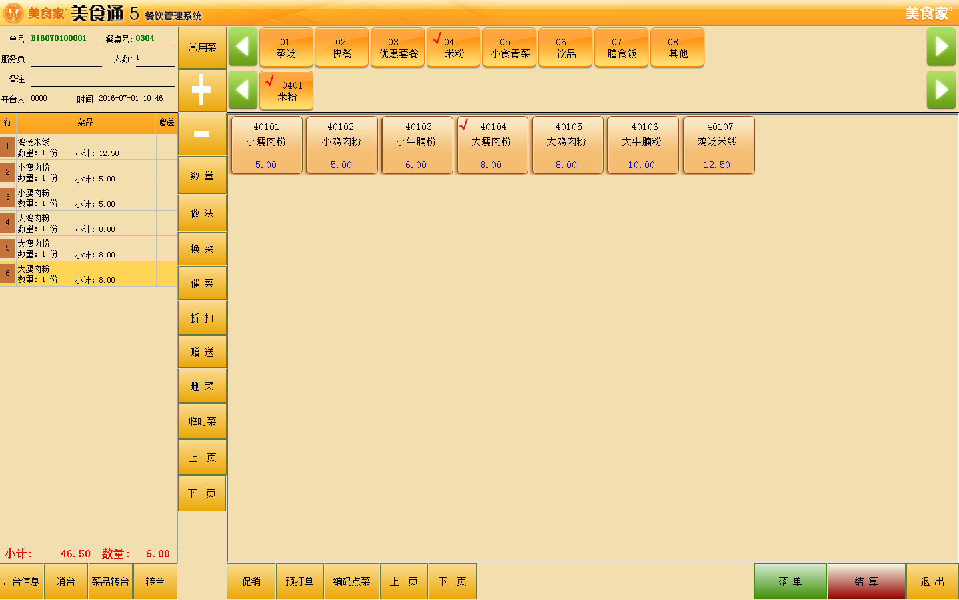Toggle the 0401 米粉 subcategory
959x600 pixels.
[286, 91]
